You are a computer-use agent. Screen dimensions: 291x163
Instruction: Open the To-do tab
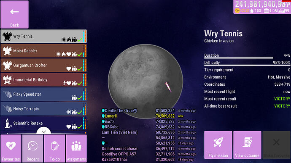[54, 148]
